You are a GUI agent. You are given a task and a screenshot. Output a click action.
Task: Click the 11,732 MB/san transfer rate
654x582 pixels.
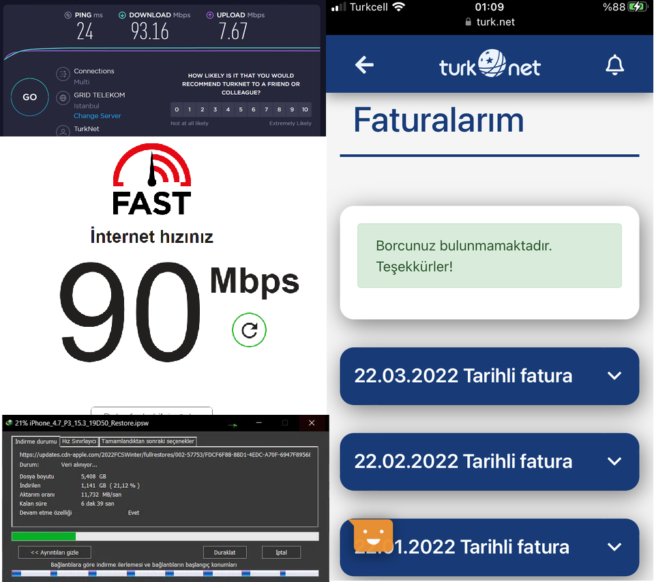102,495
